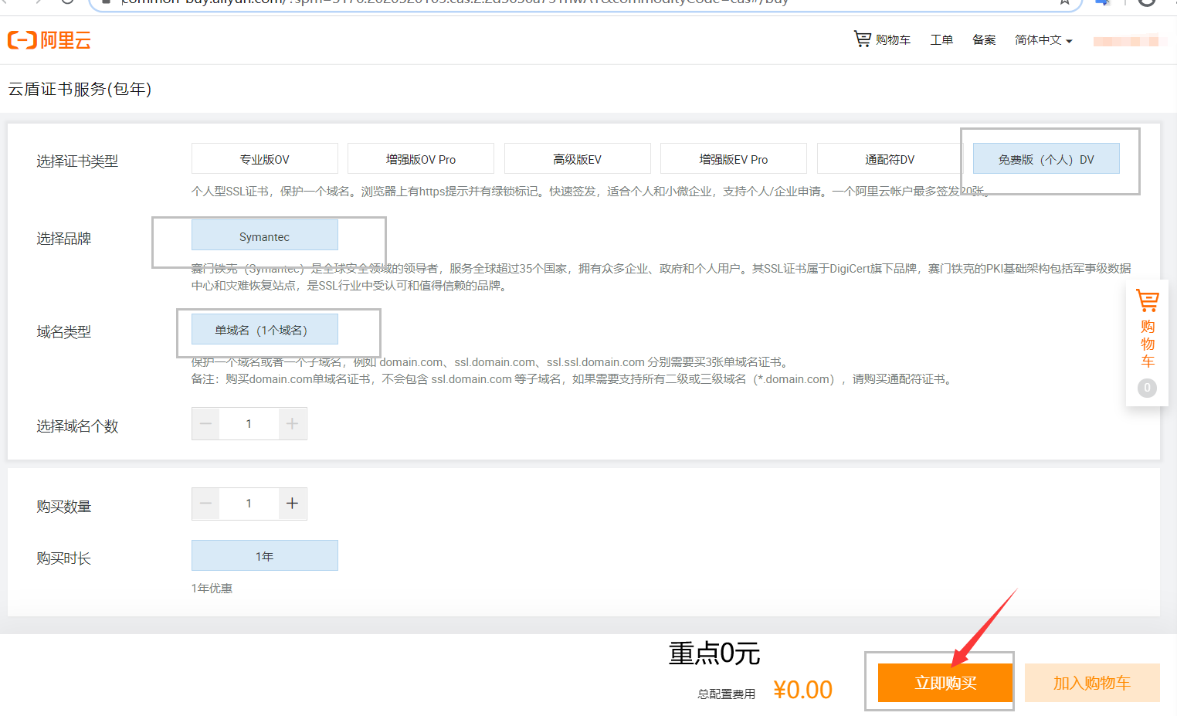Image resolution: width=1177 pixels, height=716 pixels.
Task: Click the blurred account name in header
Action: tap(1126, 41)
